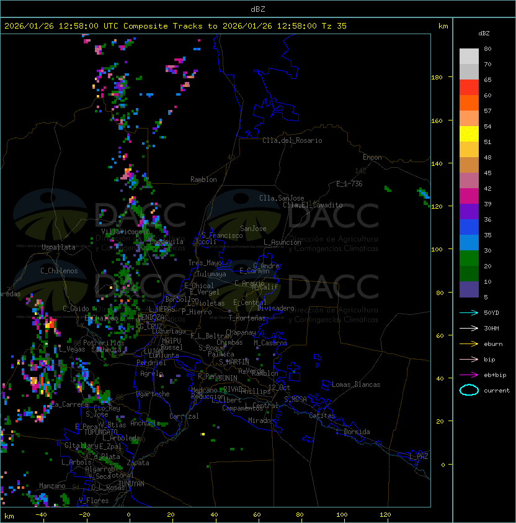Image resolution: width=516 pixels, height=523 pixels.
Task: Click the 'L_Asuncion' map label
Action: [282, 242]
